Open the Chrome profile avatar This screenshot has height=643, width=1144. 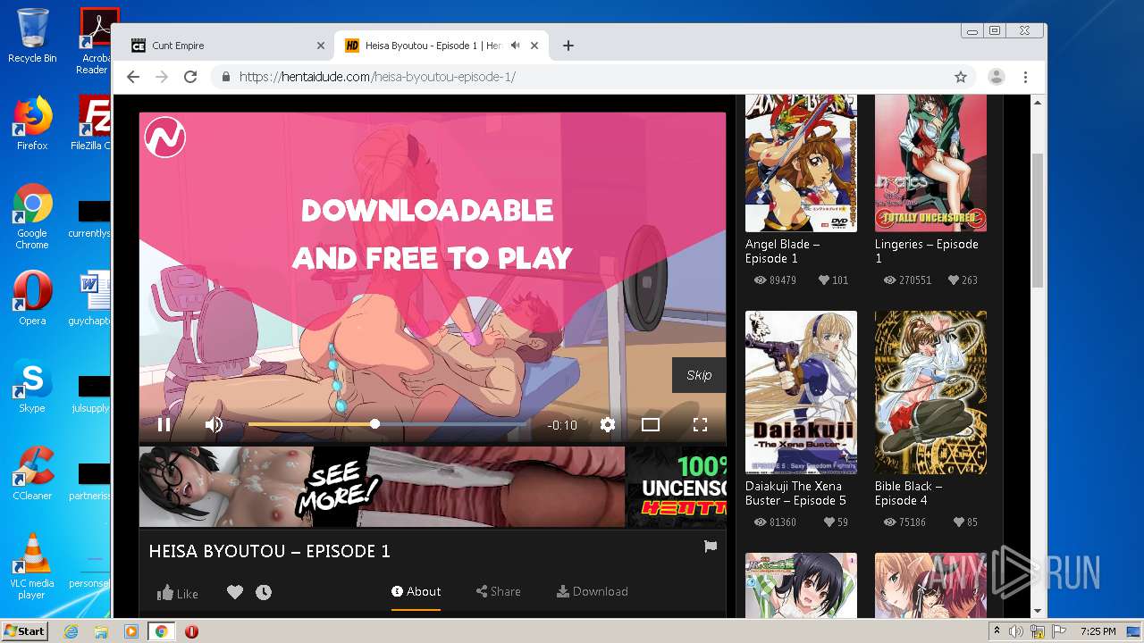996,77
